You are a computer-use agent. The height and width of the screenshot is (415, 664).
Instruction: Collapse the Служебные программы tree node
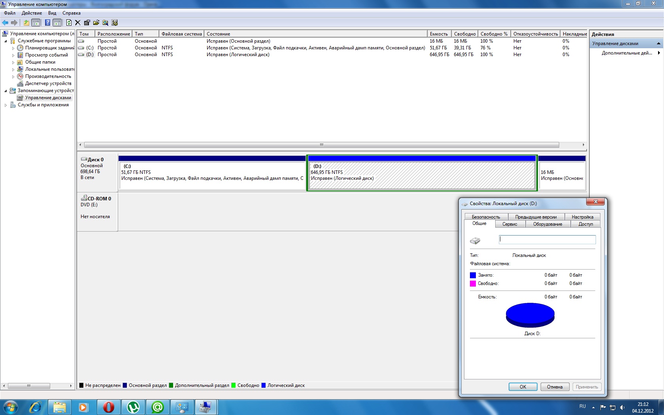pyautogui.click(x=6, y=41)
